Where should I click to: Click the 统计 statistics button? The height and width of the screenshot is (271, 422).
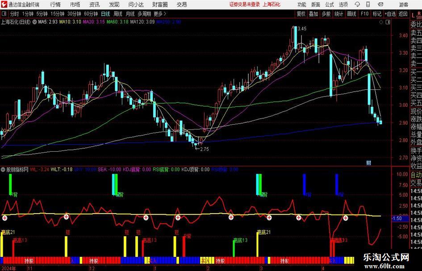click(338, 14)
